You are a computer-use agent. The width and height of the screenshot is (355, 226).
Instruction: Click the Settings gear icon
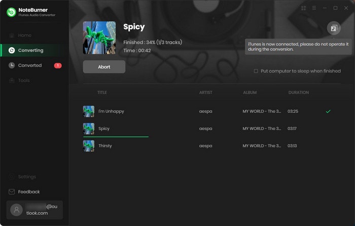click(x=12, y=177)
